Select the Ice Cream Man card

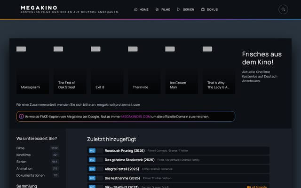point(182,69)
